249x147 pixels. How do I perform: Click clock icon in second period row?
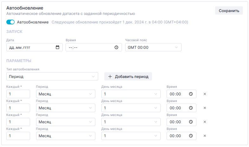[191, 108]
